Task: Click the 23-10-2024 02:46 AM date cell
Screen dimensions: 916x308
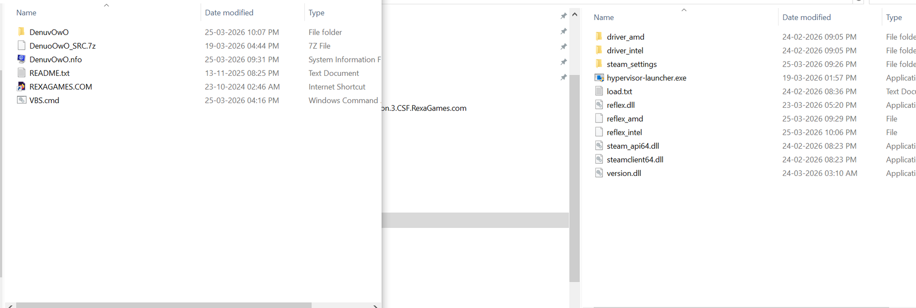Action: [x=242, y=87]
